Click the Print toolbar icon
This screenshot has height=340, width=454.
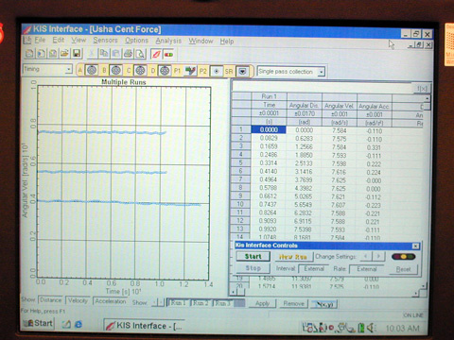click(128, 54)
